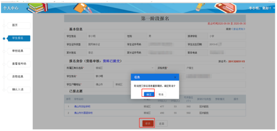Click 取消 in the confirmation dialog
Screen dimensions: 277x131
click(x=161, y=94)
